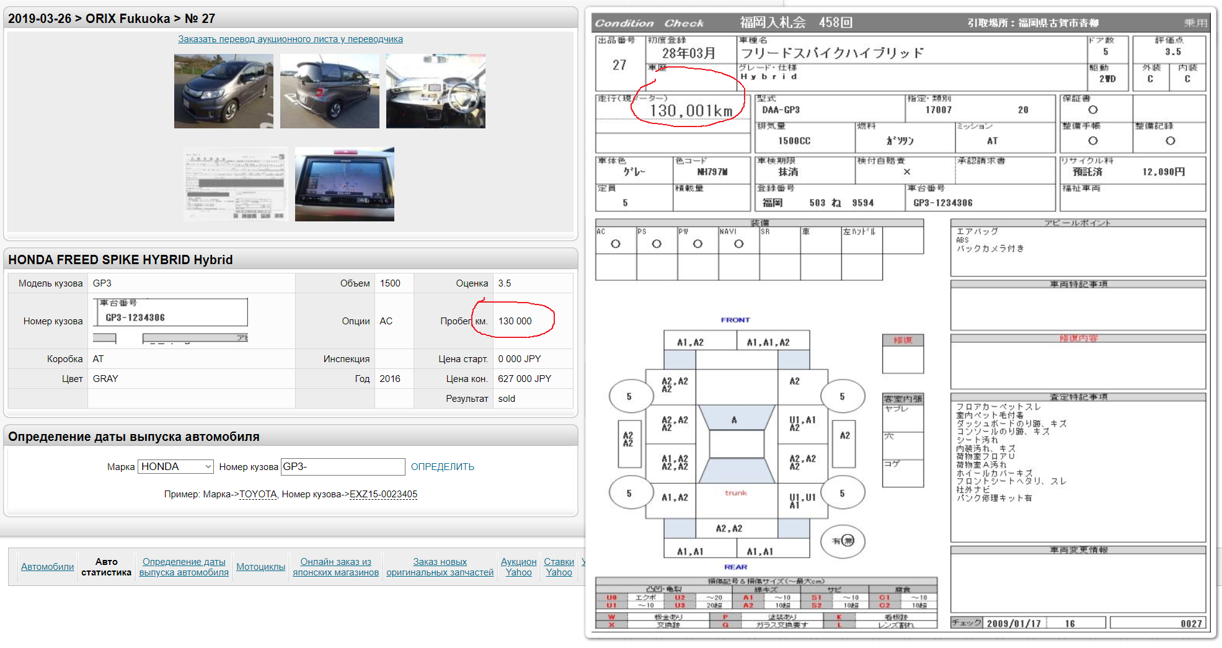This screenshot has width=1222, height=648.
Task: Click the recycle fee 12,090円 on sheet
Action: point(1164,172)
